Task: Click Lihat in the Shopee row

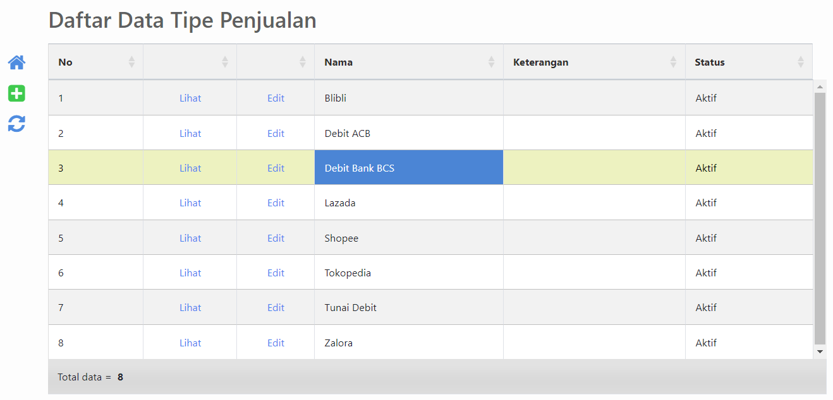Action: 190,238
